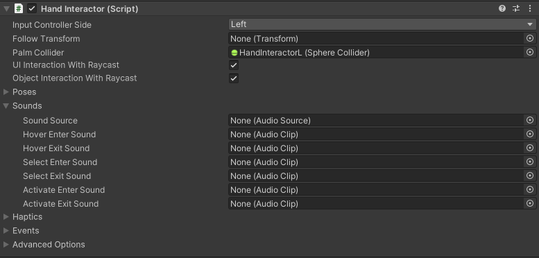Click the Hover Enter Sound label
539x258 pixels.
pyautogui.click(x=59, y=135)
